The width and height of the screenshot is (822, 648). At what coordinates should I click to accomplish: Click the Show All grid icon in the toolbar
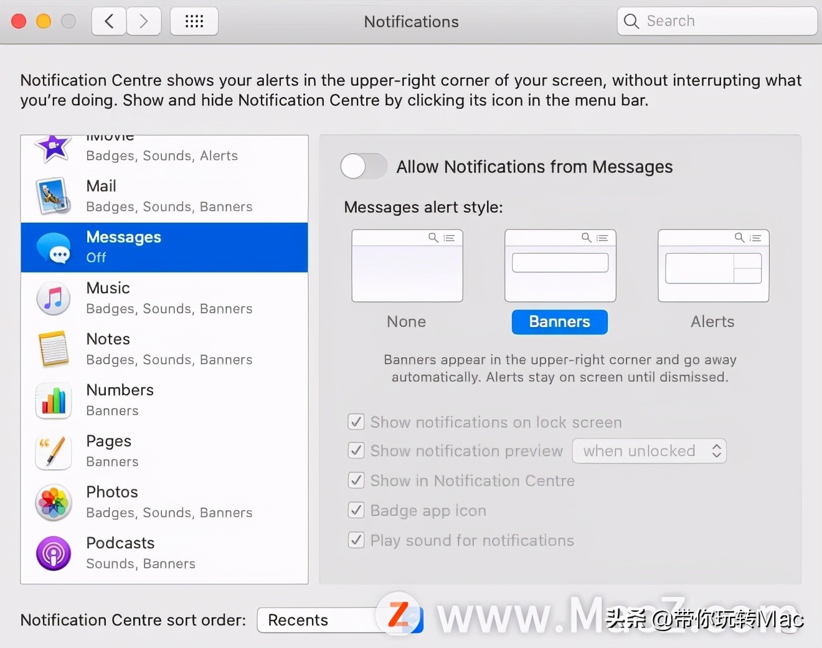(194, 21)
